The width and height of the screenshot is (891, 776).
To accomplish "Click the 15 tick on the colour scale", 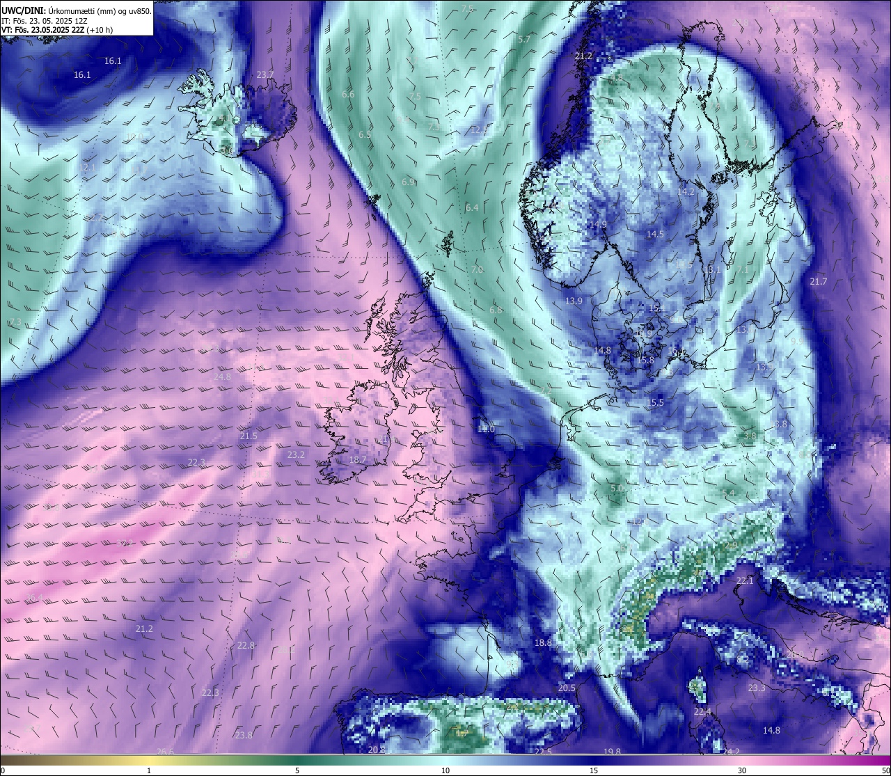I will click(x=594, y=770).
